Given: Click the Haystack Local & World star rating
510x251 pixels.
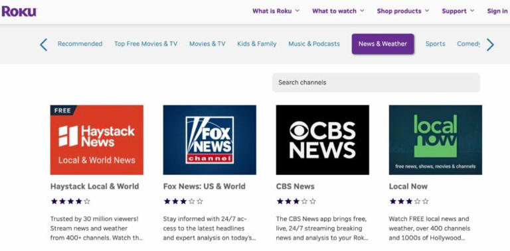Looking at the screenshot, I should 70,201.
